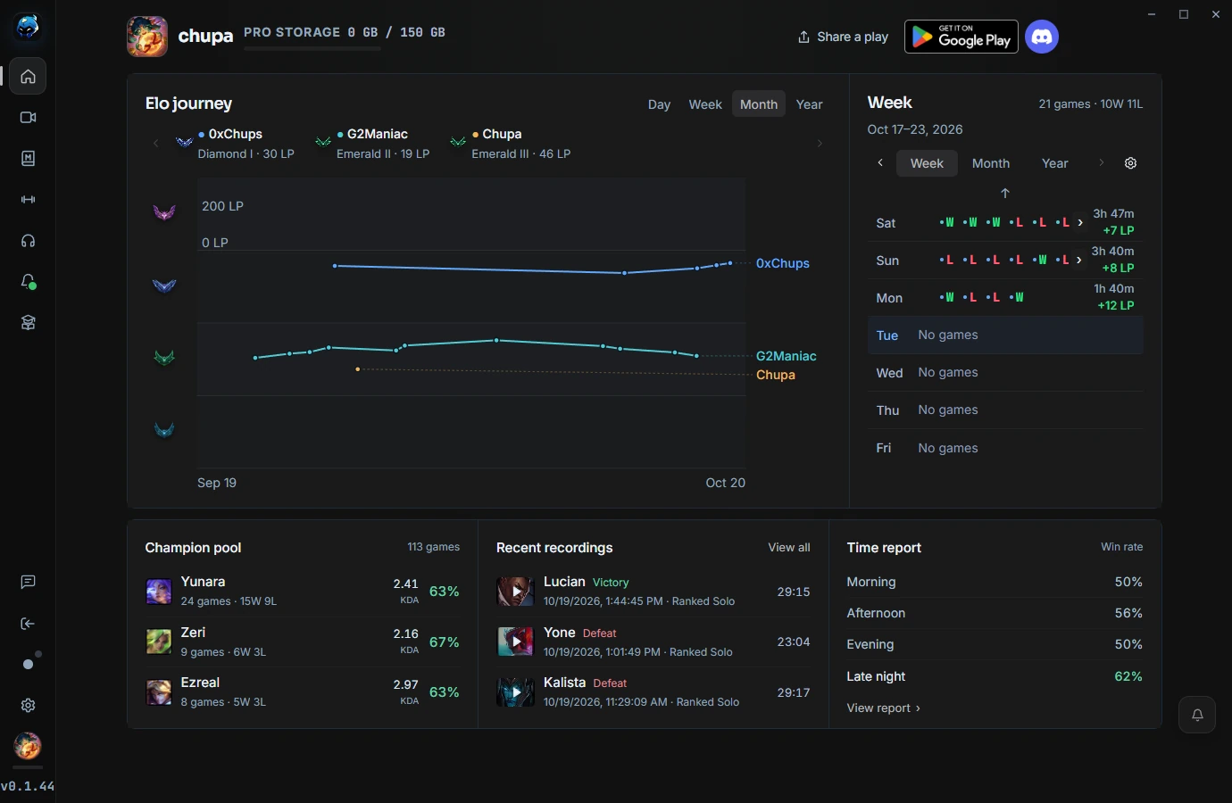Viewport: 1232px width, 803px height.
Task: Click the notification bell at bottom right
Action: (x=1197, y=715)
